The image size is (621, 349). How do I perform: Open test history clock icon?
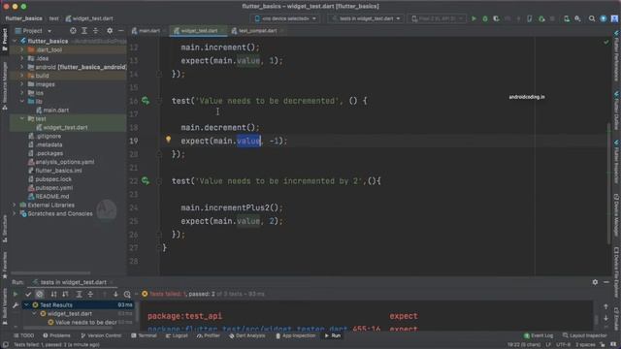[x=127, y=294]
